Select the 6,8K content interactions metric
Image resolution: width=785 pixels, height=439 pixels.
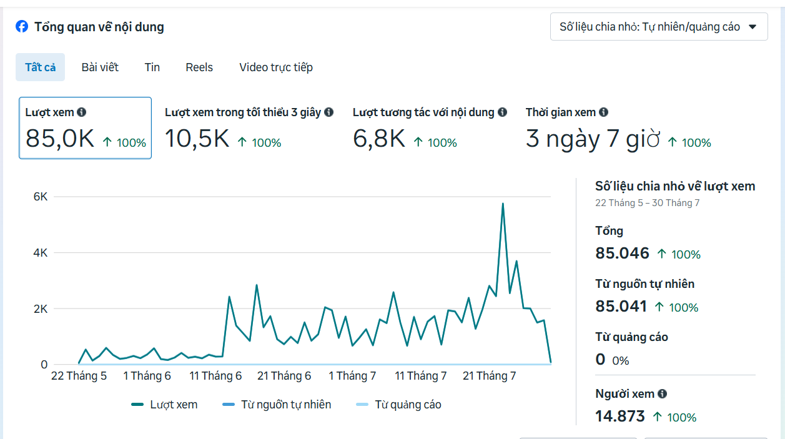click(x=379, y=139)
